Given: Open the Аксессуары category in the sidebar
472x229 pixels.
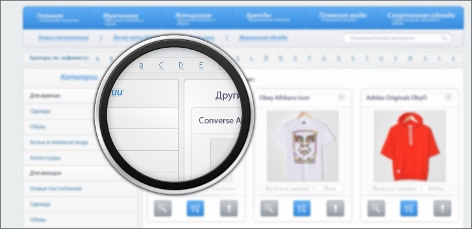Looking at the screenshot, I should pyautogui.click(x=45, y=158).
